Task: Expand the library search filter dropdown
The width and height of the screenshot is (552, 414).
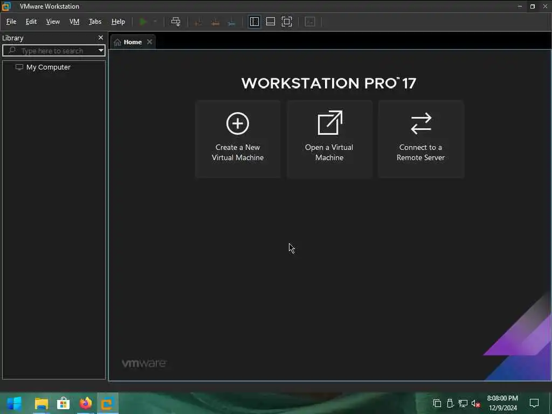Action: point(101,51)
